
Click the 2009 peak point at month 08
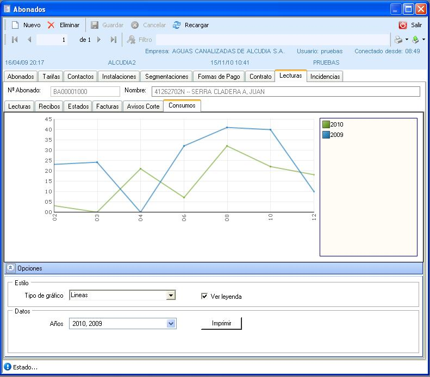point(227,128)
